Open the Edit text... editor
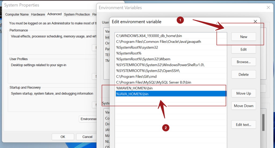The height and width of the screenshot is (148, 275). coord(243,124)
